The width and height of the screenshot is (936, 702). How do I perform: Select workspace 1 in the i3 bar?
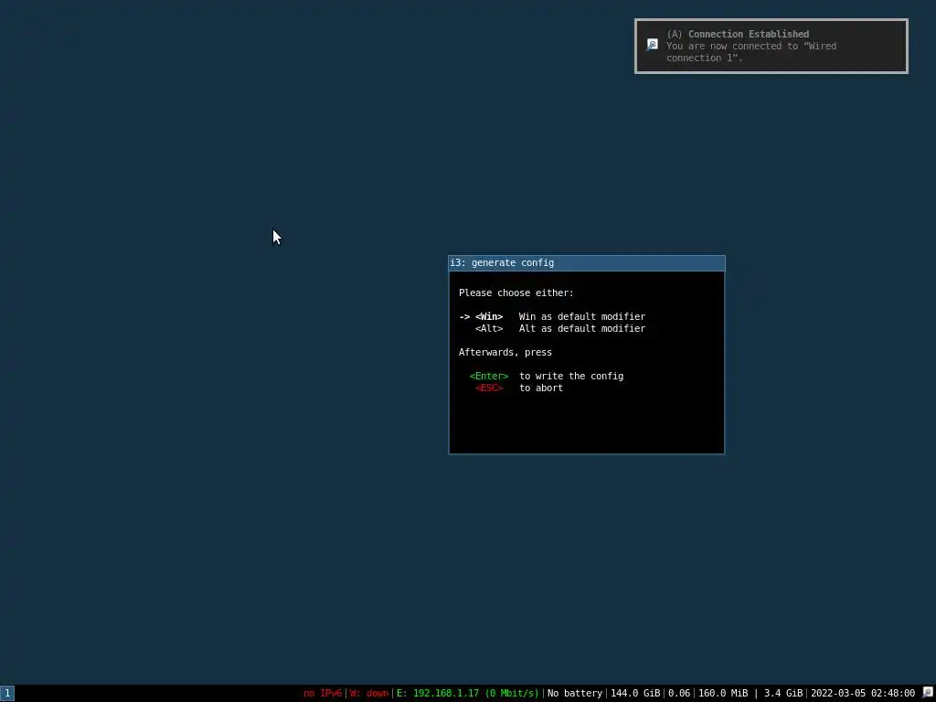pyautogui.click(x=7, y=693)
